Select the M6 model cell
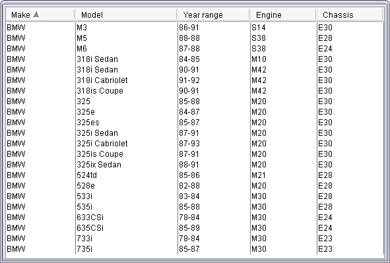The width and height of the screenshot is (390, 263). (x=127, y=49)
